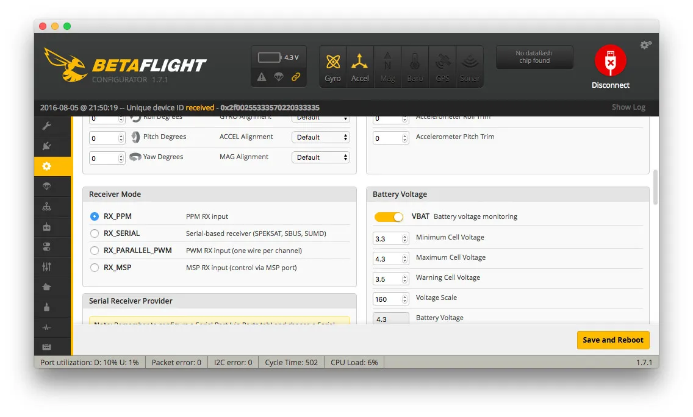Choose the RX_MSP receiver mode option

point(95,268)
